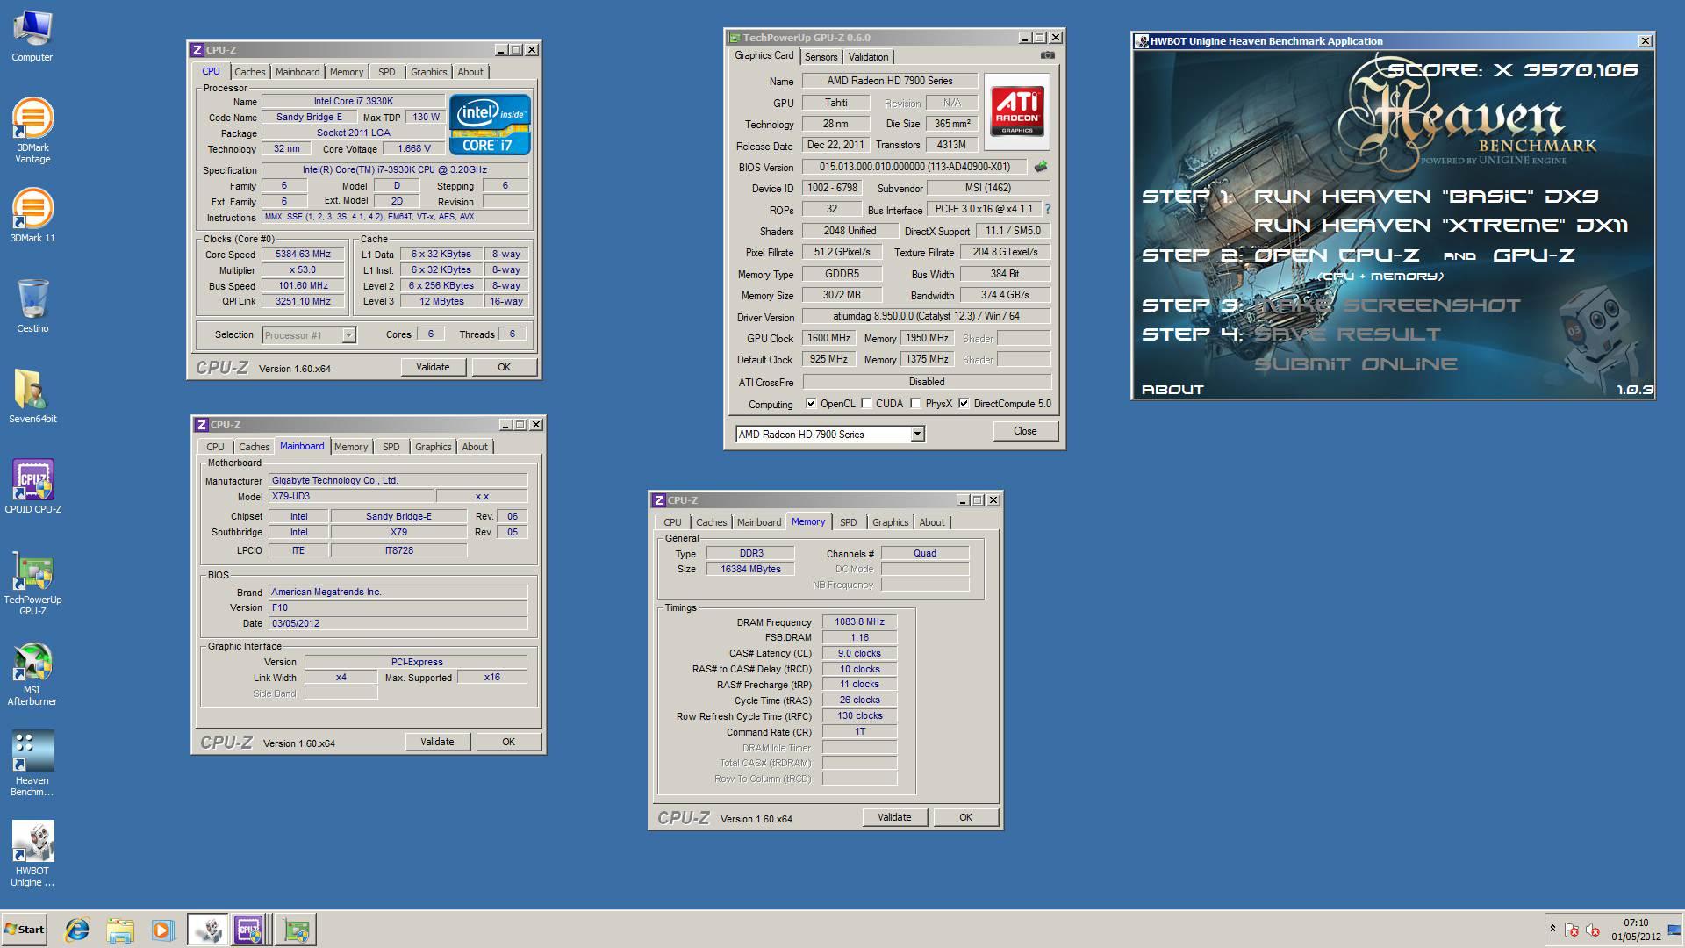
Task: Launch MSI Afterburner desktop shortcut
Action: (32, 673)
